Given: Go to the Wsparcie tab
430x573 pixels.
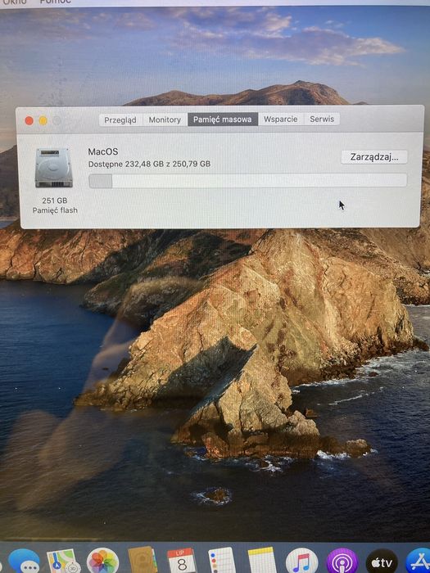Looking at the screenshot, I should (280, 120).
